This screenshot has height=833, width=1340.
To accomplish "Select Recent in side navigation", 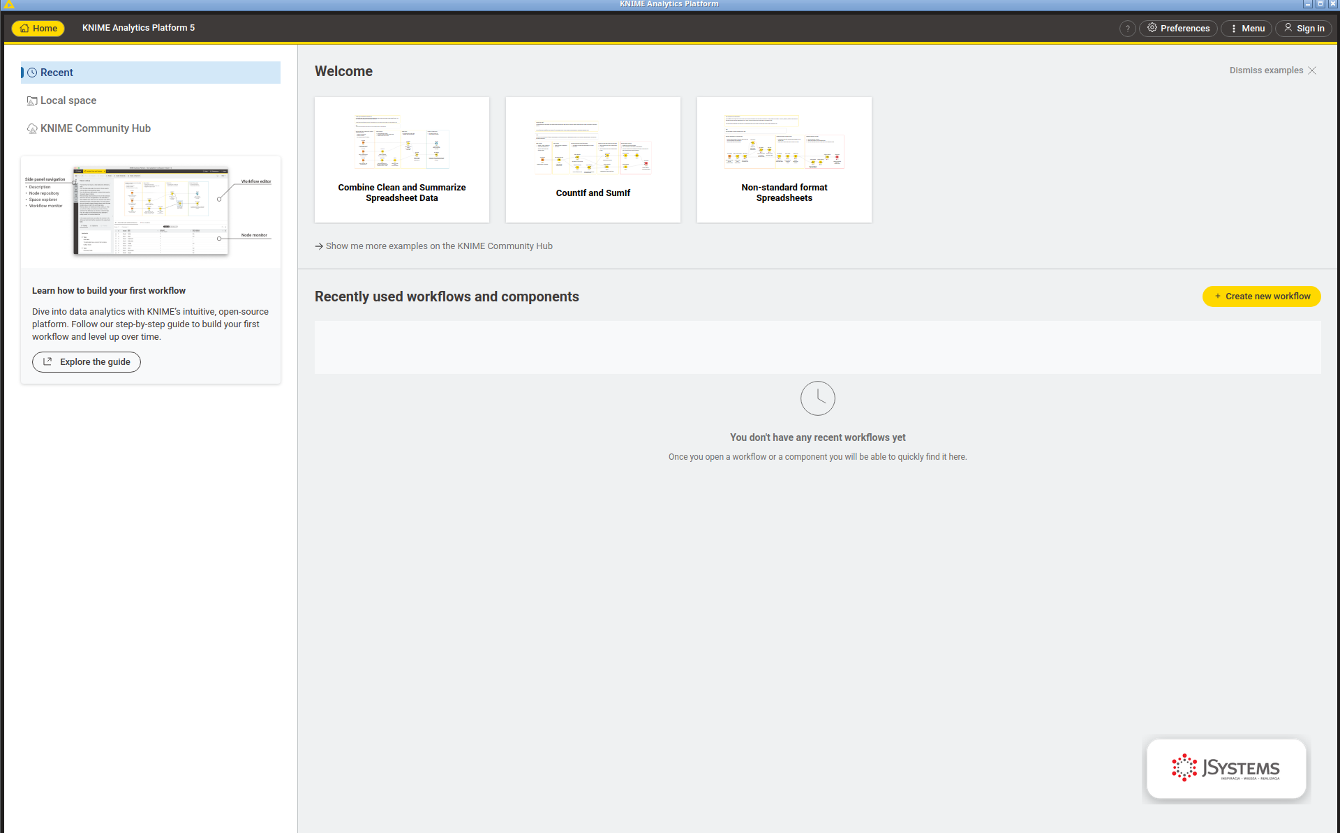I will pos(151,73).
